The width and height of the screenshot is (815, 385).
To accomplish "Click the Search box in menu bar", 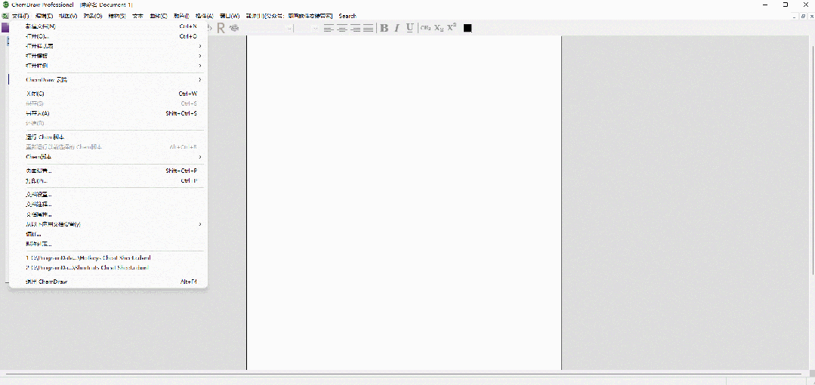I will coord(347,16).
